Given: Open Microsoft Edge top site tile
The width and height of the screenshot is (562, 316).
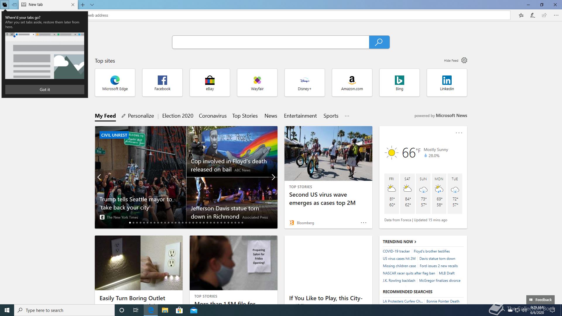Looking at the screenshot, I should (115, 83).
